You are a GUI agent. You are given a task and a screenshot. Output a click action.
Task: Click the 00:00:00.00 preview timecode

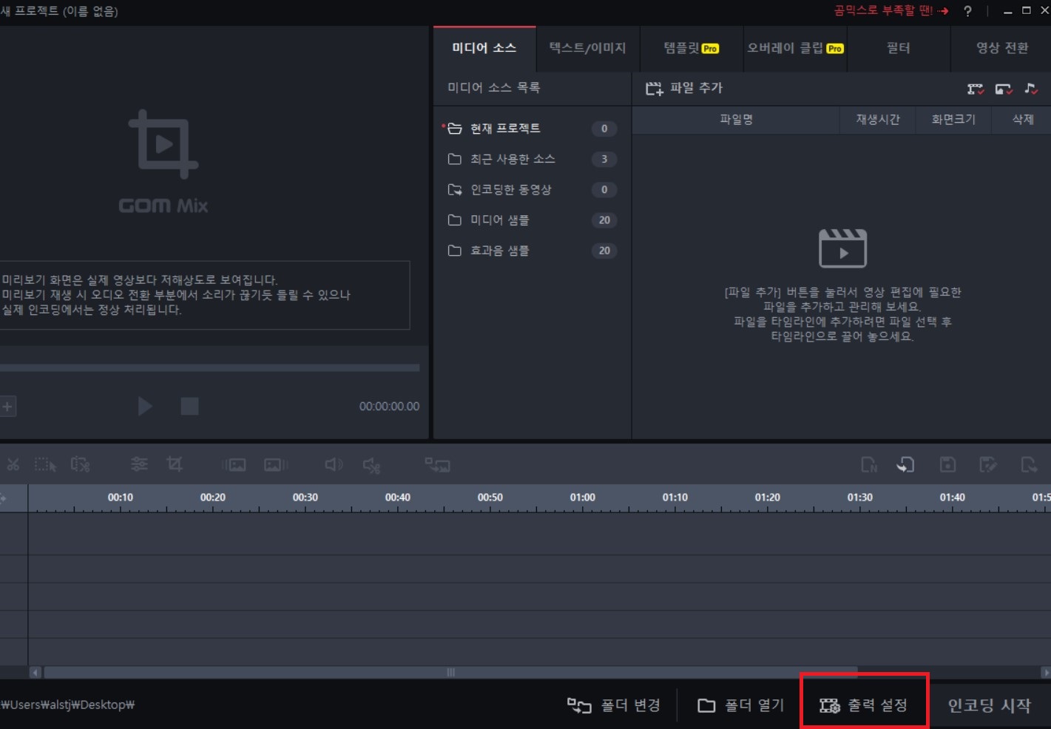389,407
